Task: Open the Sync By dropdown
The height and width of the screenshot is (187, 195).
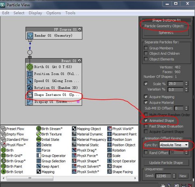Action: click(x=174, y=145)
